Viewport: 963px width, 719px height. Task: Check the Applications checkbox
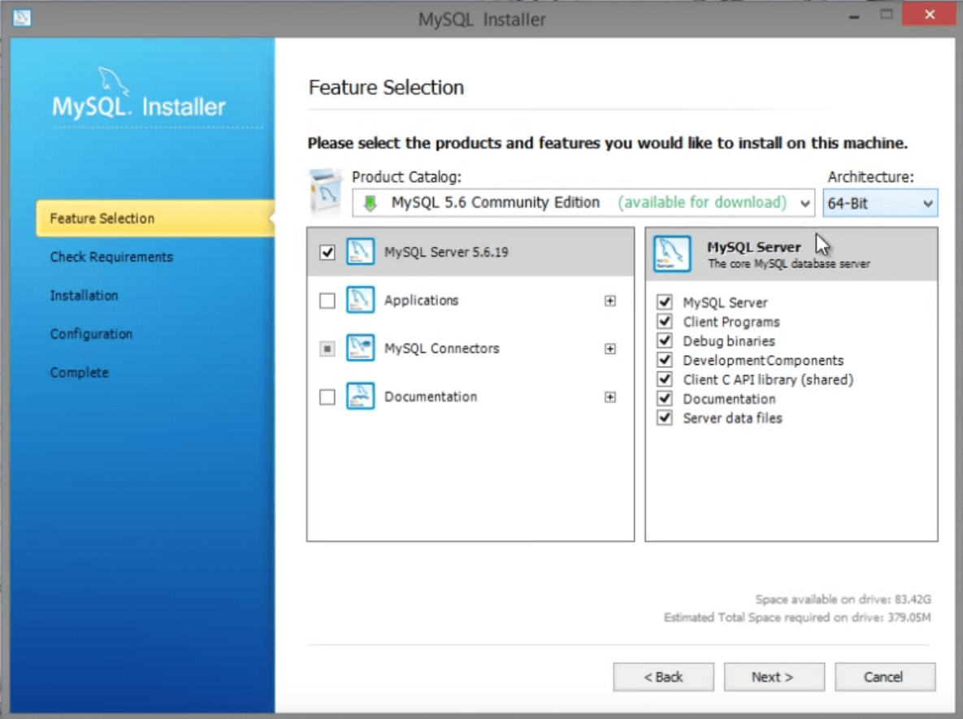(328, 301)
